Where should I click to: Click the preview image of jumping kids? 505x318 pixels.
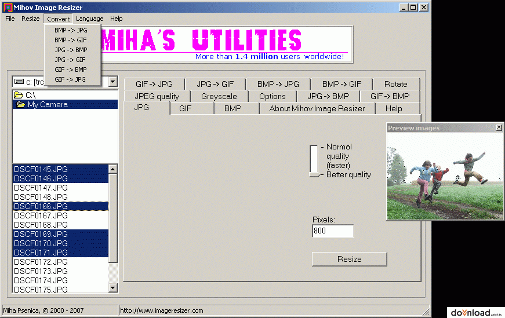[445, 176]
